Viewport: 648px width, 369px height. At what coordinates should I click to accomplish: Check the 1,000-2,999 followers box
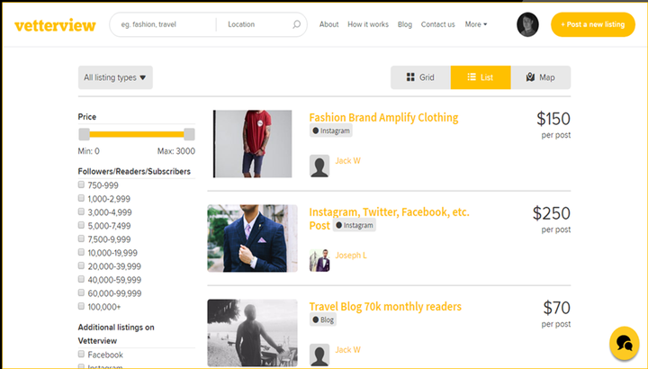81,198
